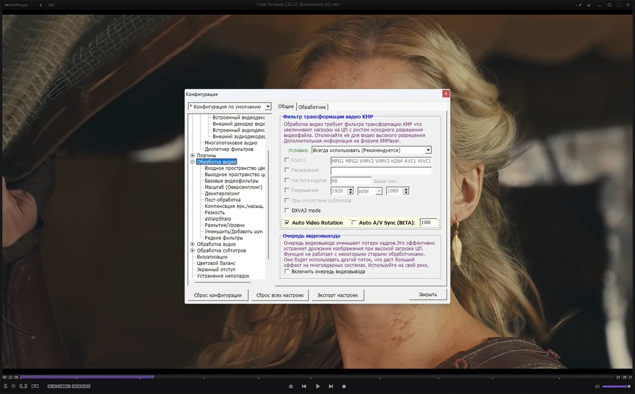
Task: Enable the FourCC checkbox
Action: [x=287, y=160]
